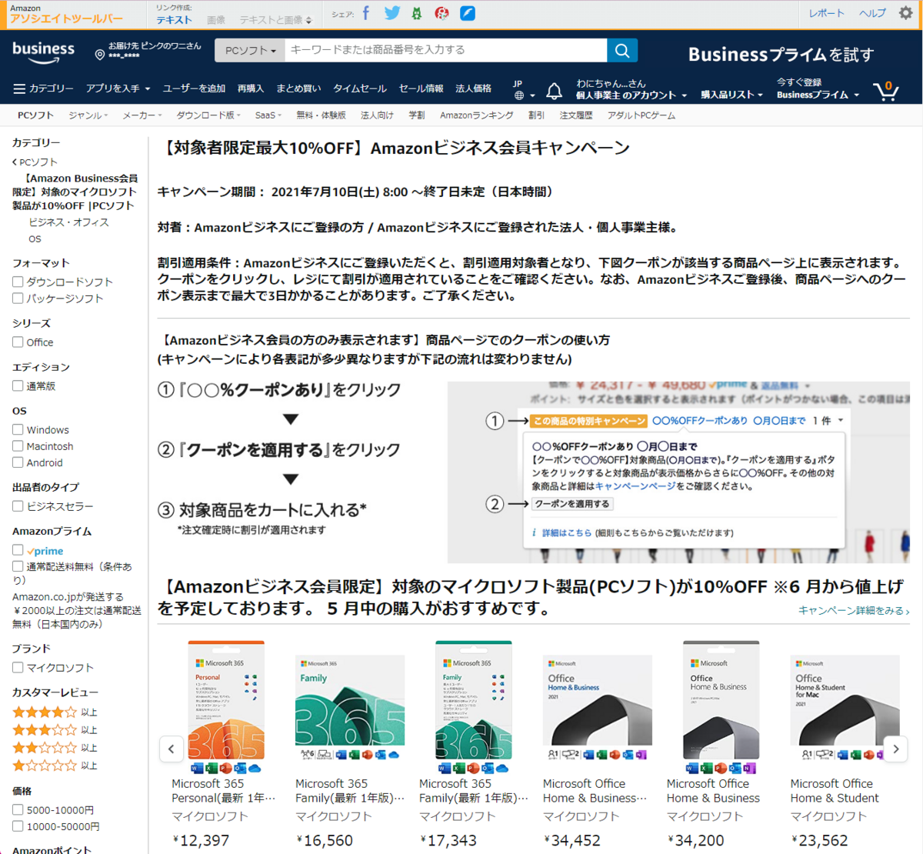
Task: Filter by three stars and up
Action: pos(55,729)
